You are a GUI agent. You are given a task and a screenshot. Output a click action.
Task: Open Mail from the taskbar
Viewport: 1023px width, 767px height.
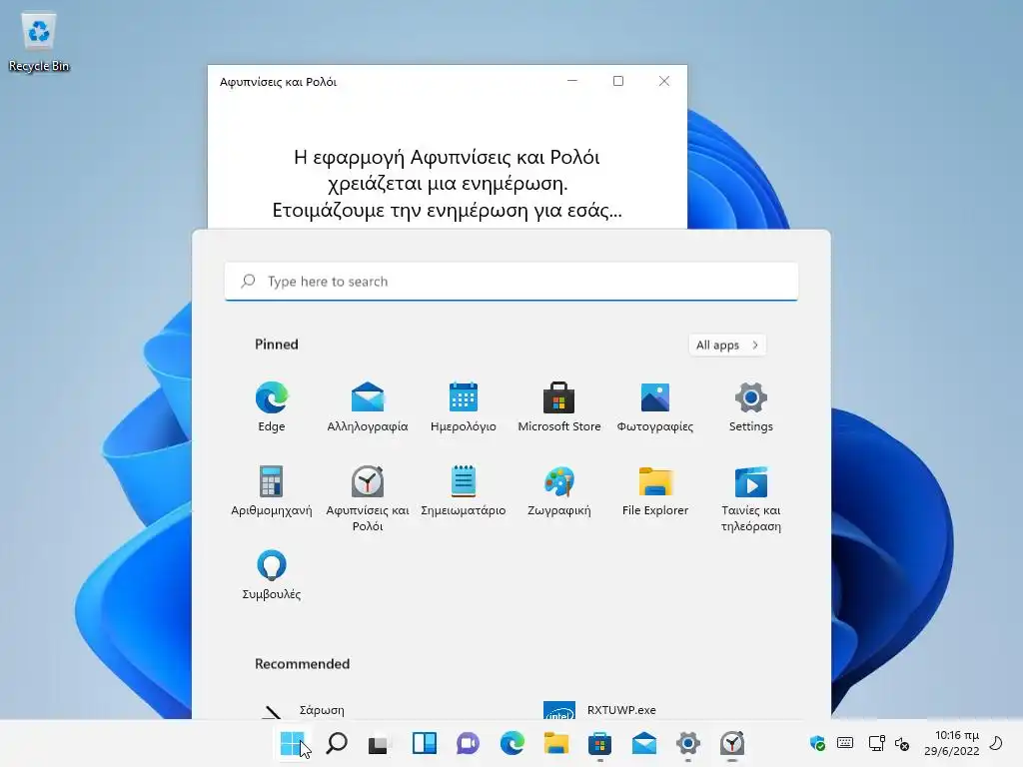pyautogui.click(x=644, y=743)
